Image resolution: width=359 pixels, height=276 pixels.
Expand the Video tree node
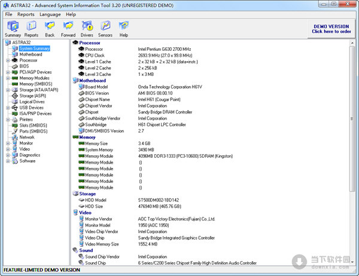[x=8, y=149]
